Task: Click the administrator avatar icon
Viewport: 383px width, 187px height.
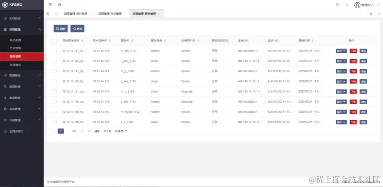Action: click(357, 5)
